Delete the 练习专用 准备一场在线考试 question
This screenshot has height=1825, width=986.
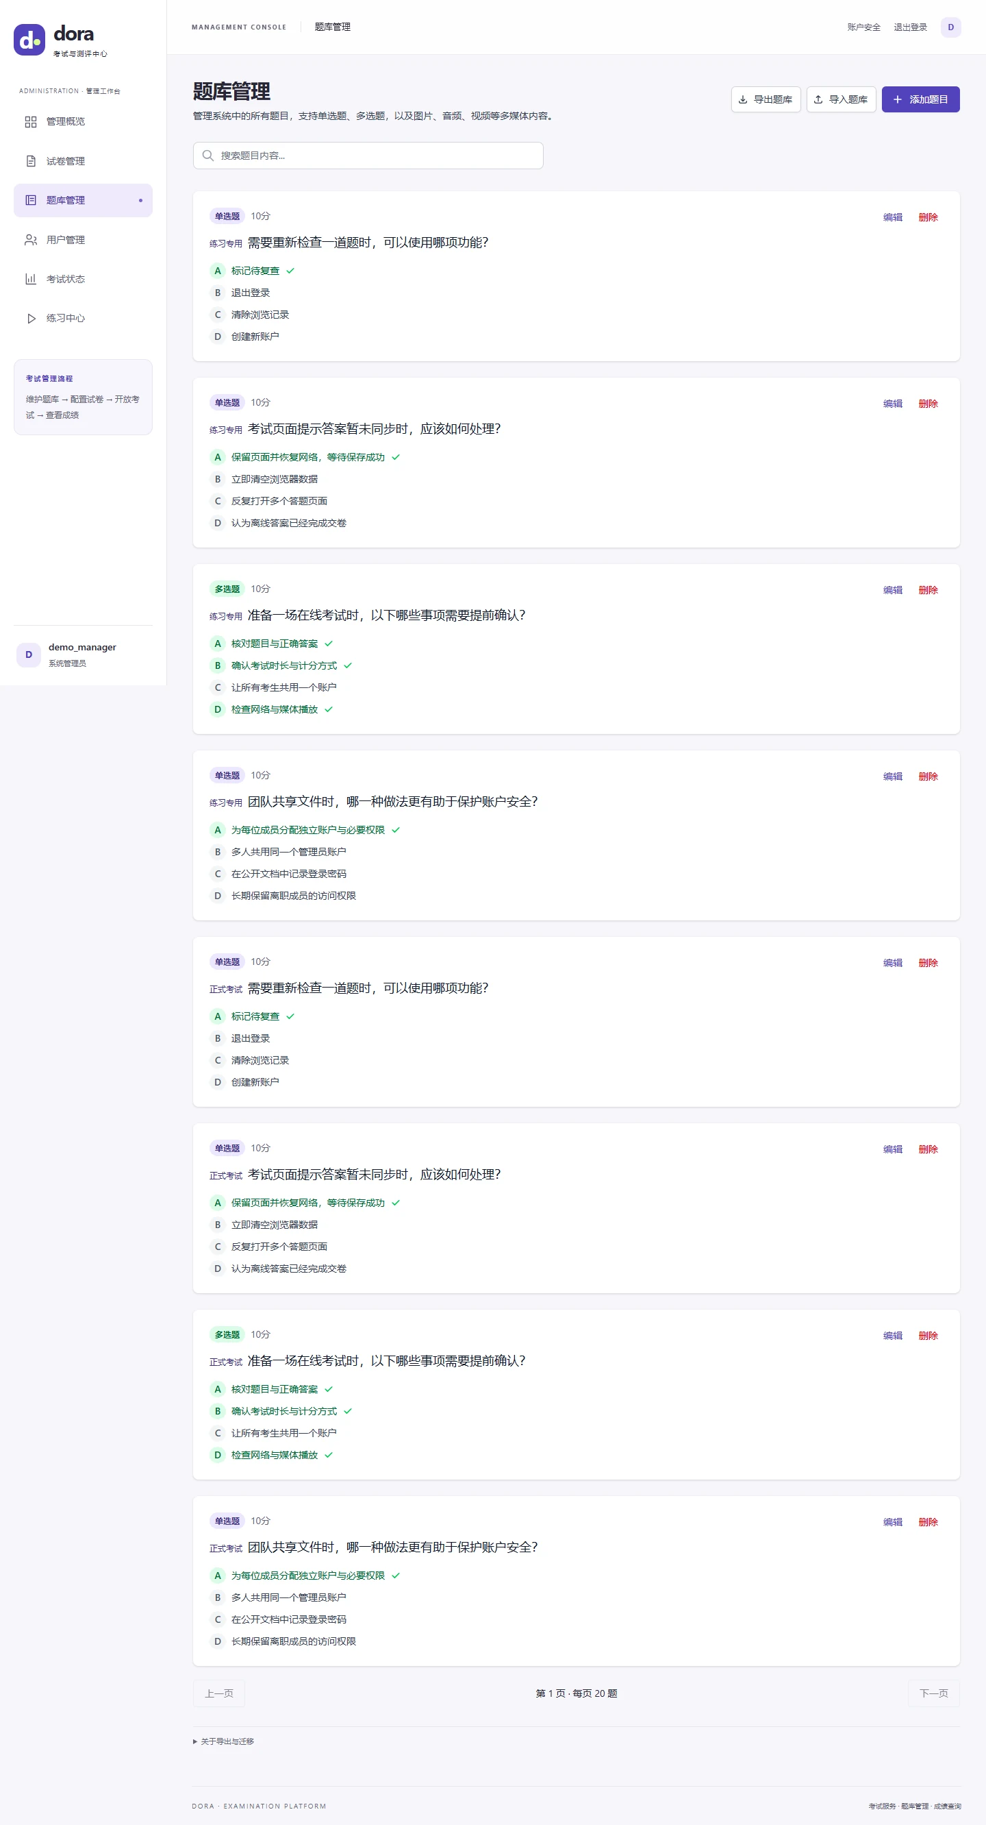tap(928, 589)
